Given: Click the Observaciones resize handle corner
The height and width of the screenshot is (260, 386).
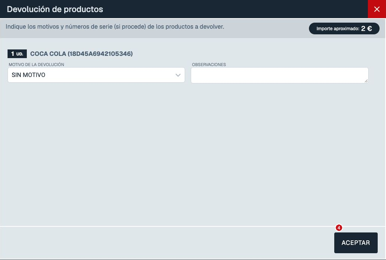Looking at the screenshot, I should (x=366, y=81).
